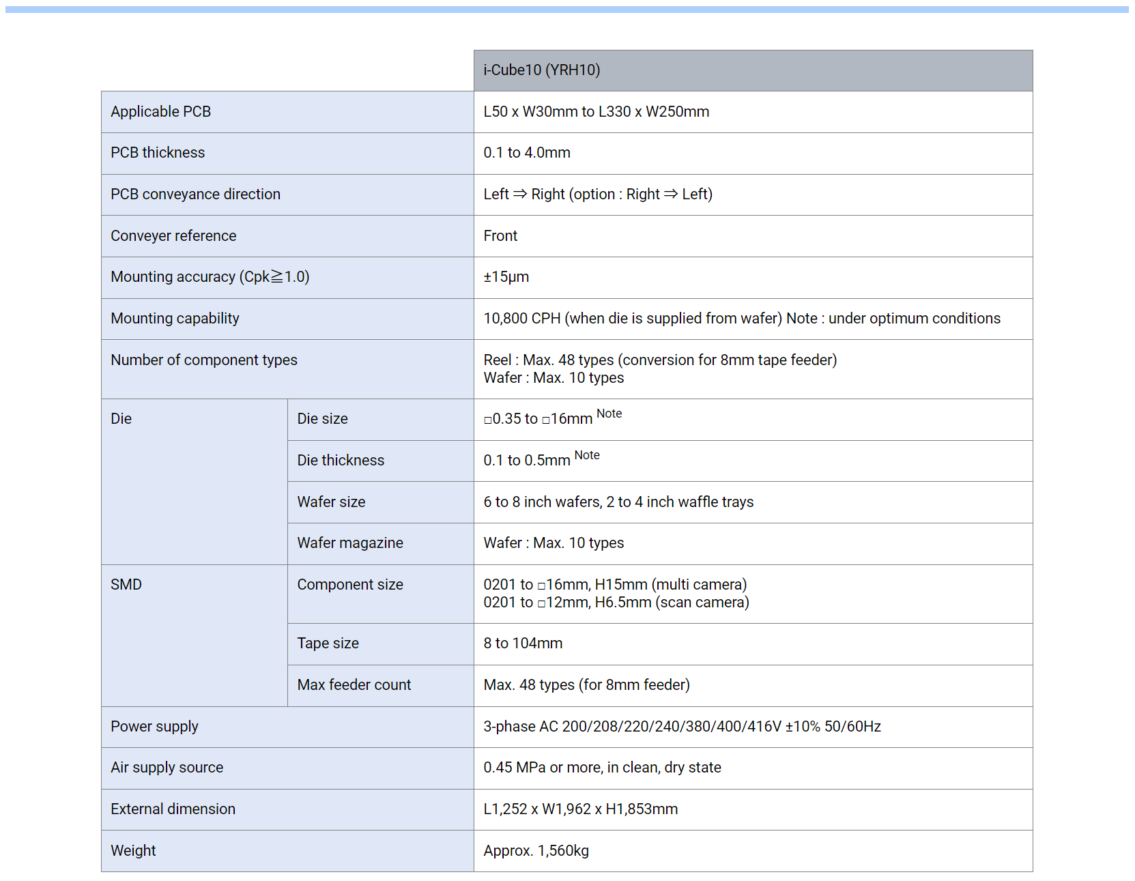Viewport: 1135px width, 881px height.
Task: Click the Tape size value 8 to 104mm
Action: [x=523, y=644]
